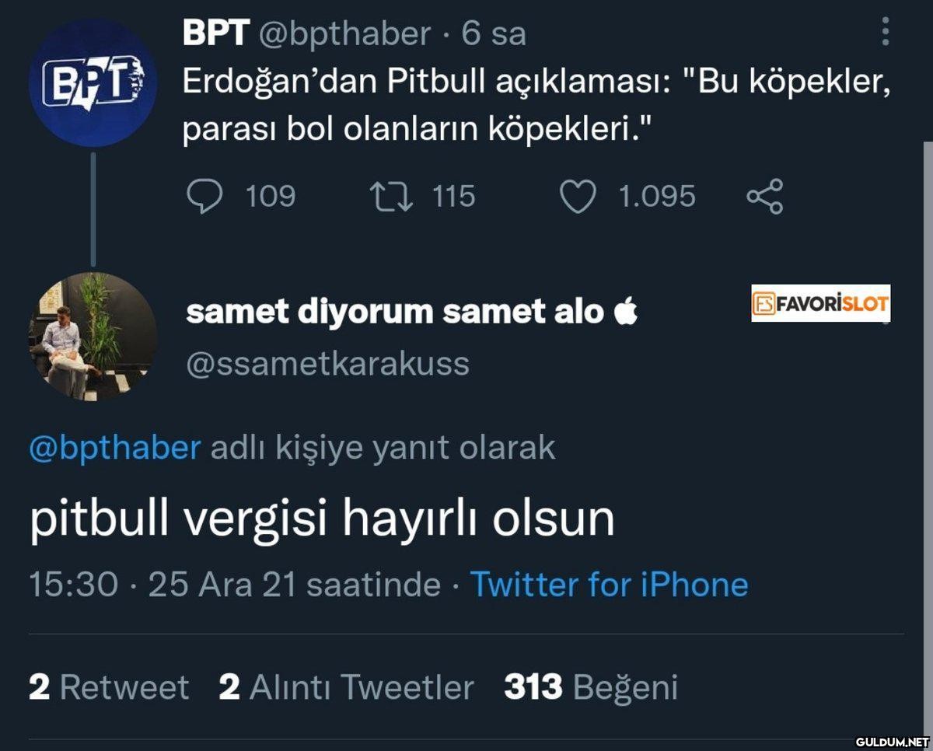Open the Twitter for iPhone link
This screenshot has width=933, height=751.
[609, 585]
